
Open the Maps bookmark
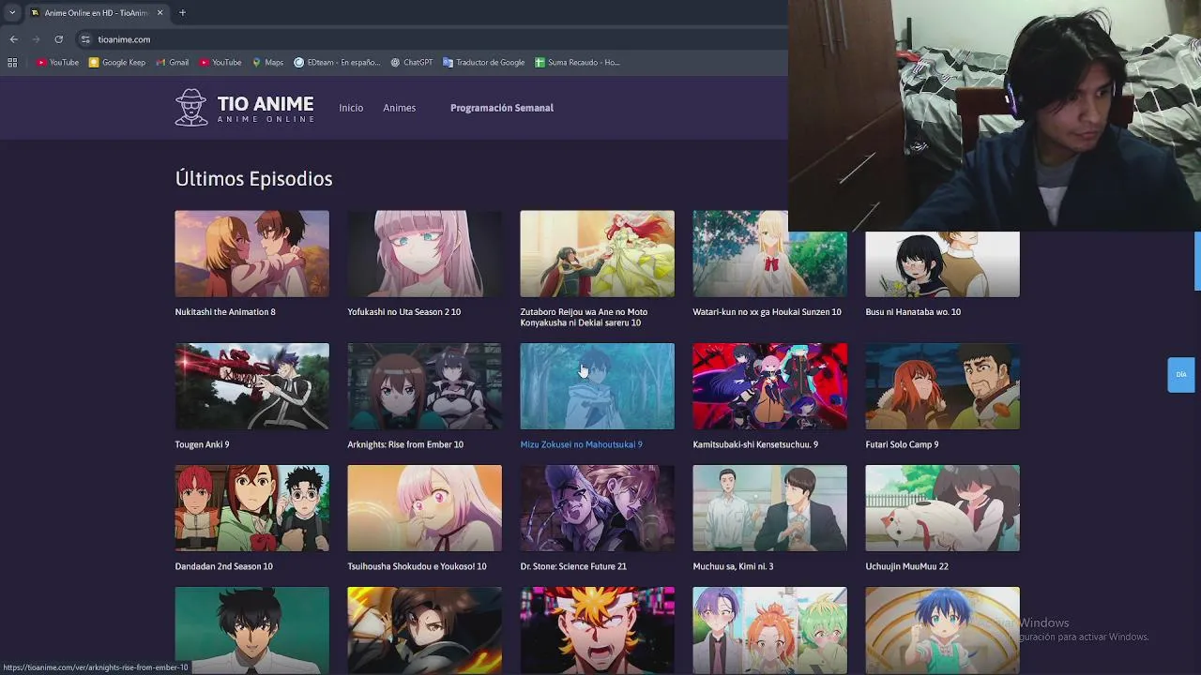[x=267, y=63]
